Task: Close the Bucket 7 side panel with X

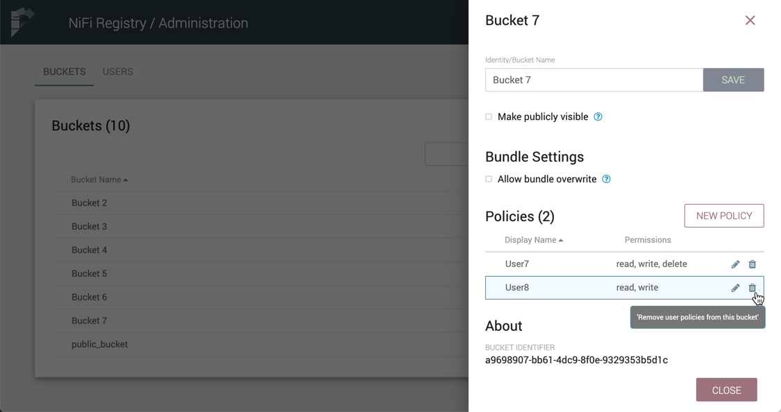Action: pos(750,21)
